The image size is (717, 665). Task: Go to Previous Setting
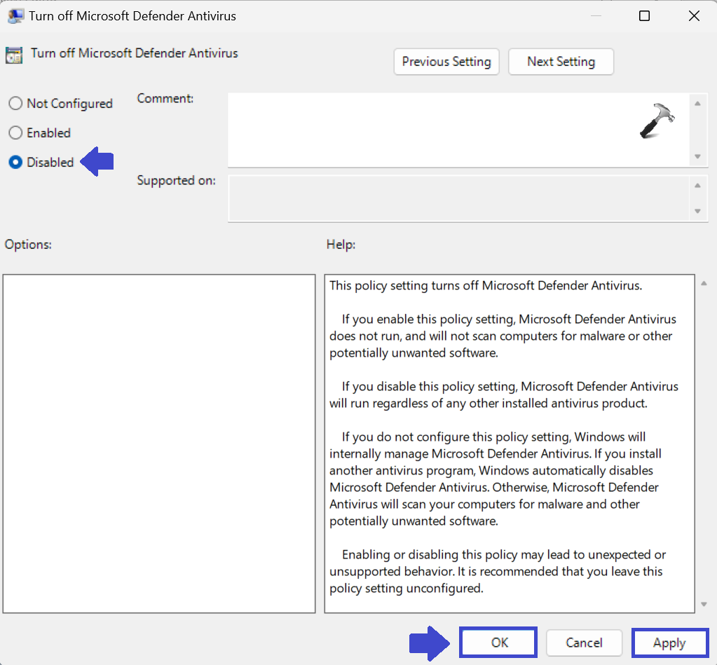pyautogui.click(x=446, y=62)
